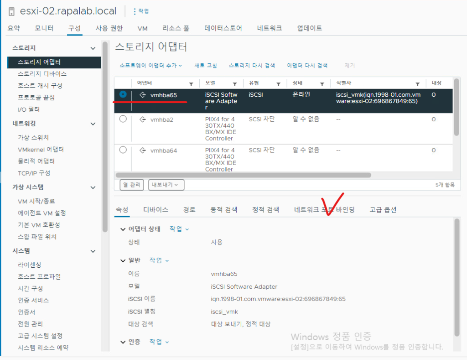
Task: Click 어댑터 다시 검색
Action: click(x=307, y=65)
